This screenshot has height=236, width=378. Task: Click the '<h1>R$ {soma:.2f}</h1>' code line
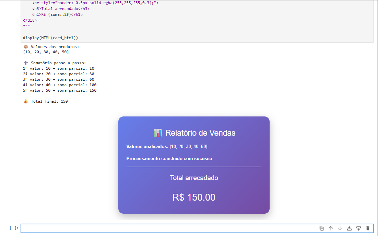pos(57,14)
